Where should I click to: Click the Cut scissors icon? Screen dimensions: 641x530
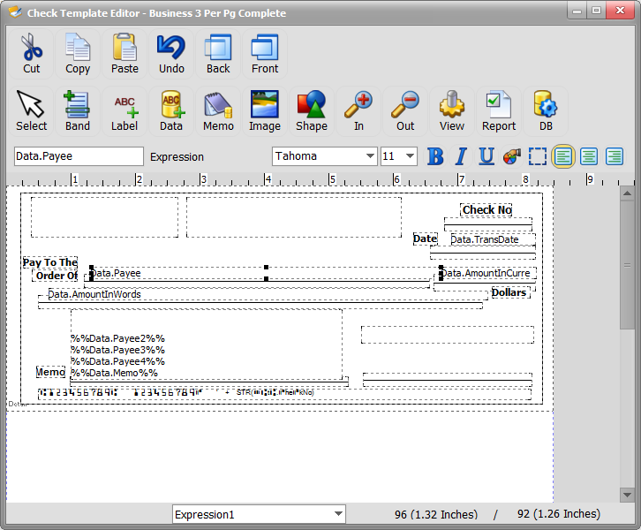(x=32, y=53)
